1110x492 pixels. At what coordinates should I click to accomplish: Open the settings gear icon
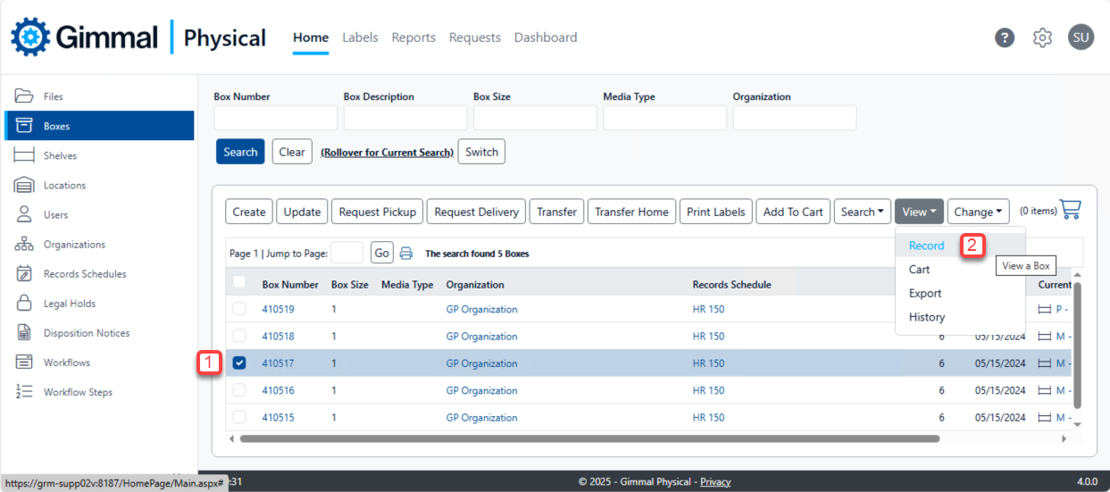click(1042, 38)
